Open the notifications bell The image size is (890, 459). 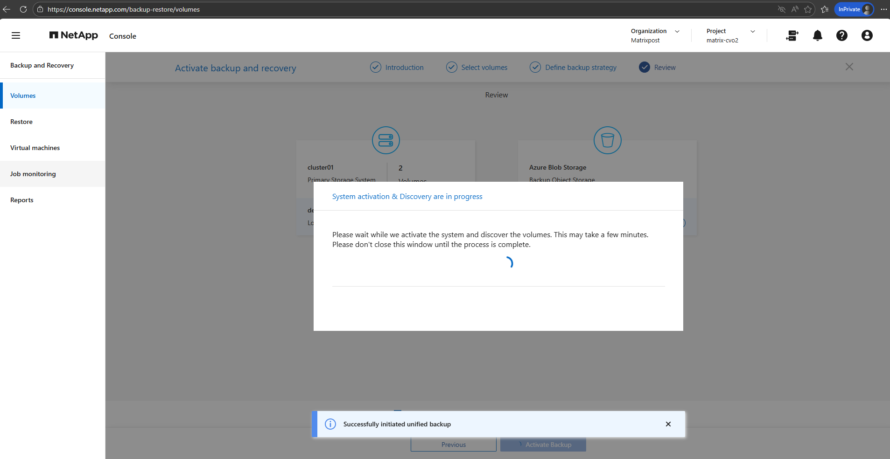point(817,35)
